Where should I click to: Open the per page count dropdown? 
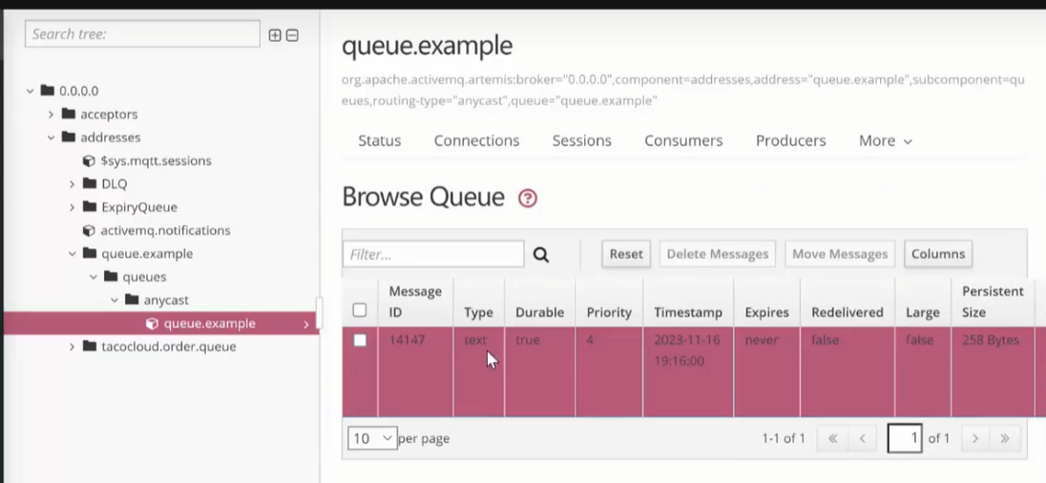[372, 439]
